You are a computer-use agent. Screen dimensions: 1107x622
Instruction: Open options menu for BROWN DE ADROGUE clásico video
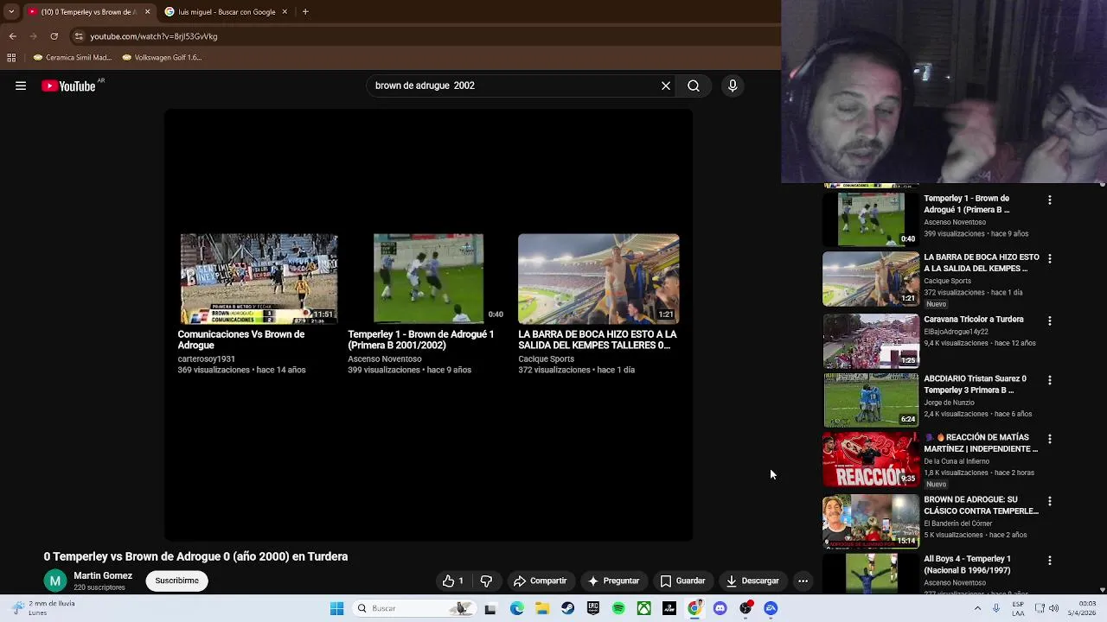(1050, 501)
